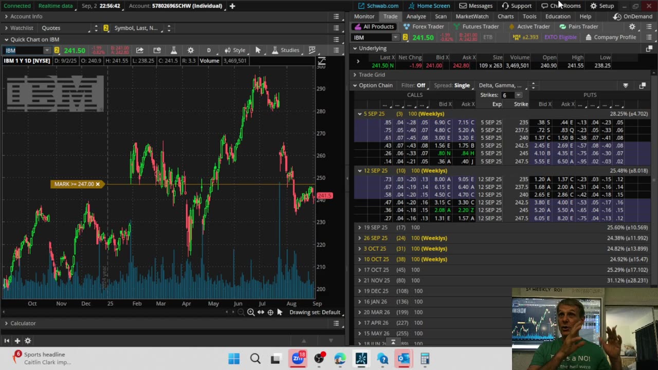Image resolution: width=658 pixels, height=370 pixels.
Task: Expand the Calculator gadget
Action: [6, 323]
